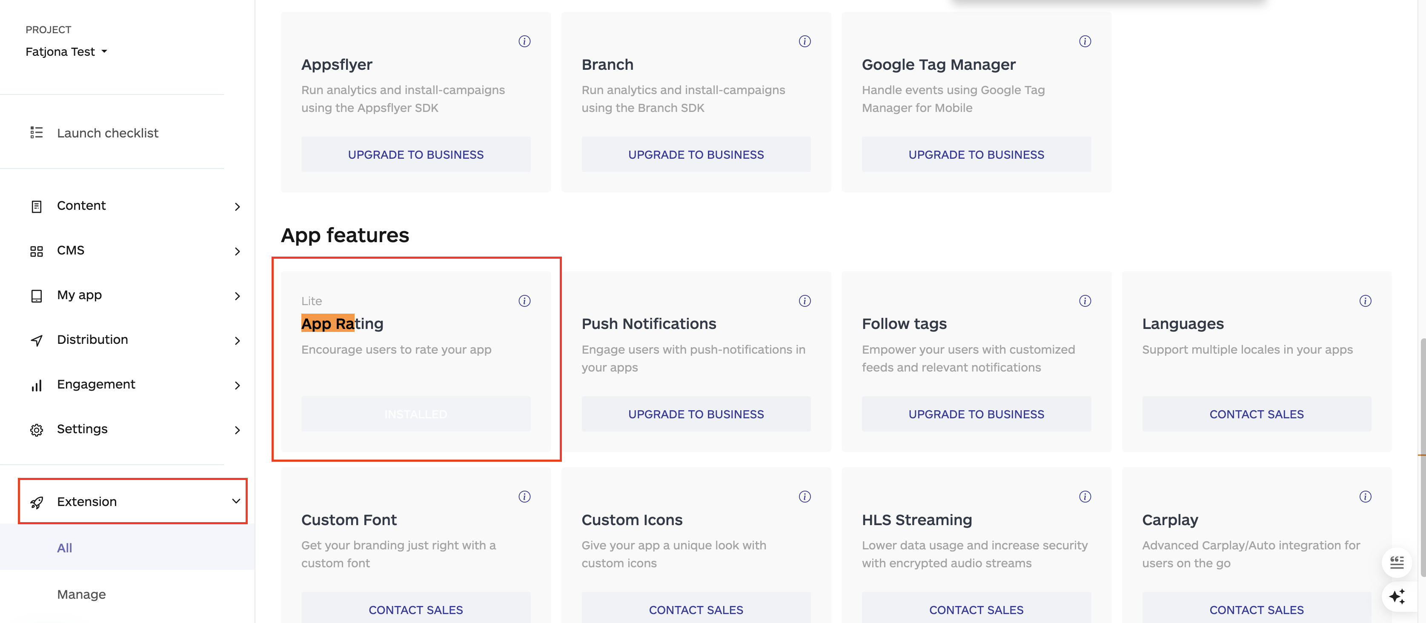Click the info icon on Push Notifications card
Viewport: 1426px width, 623px height.
tap(805, 301)
